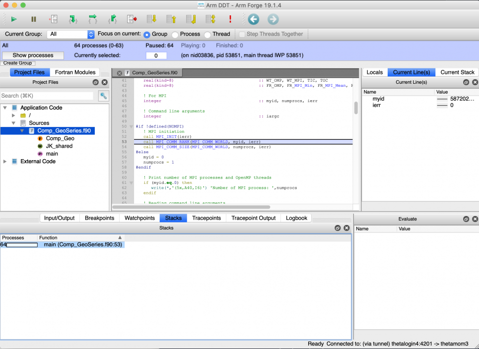Viewport: 479px width, 349px height.
Task: Select the Group focus radio button
Action: [146, 35]
